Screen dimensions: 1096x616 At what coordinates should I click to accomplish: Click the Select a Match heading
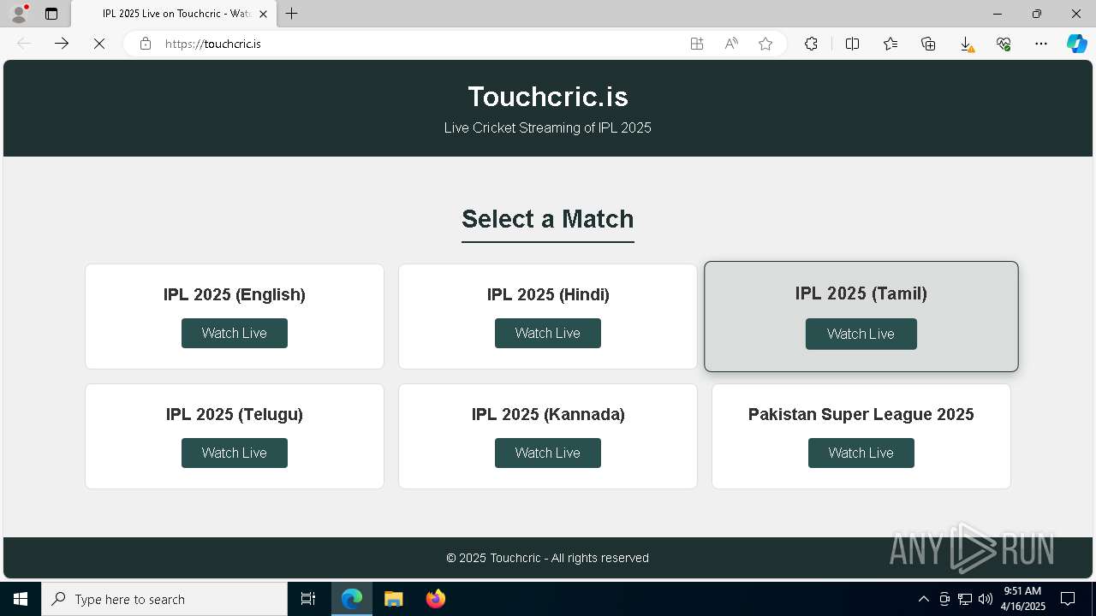tap(548, 219)
